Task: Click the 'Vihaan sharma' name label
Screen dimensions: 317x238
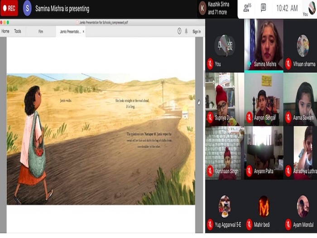Action: pyautogui.click(x=304, y=64)
